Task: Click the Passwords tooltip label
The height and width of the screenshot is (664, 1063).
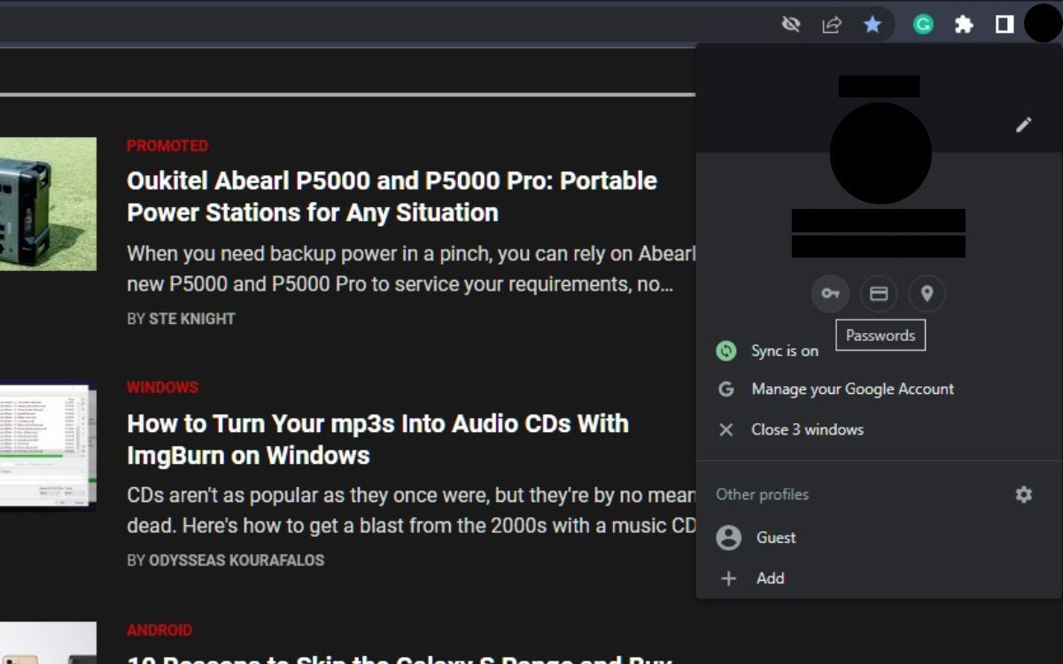Action: (881, 336)
